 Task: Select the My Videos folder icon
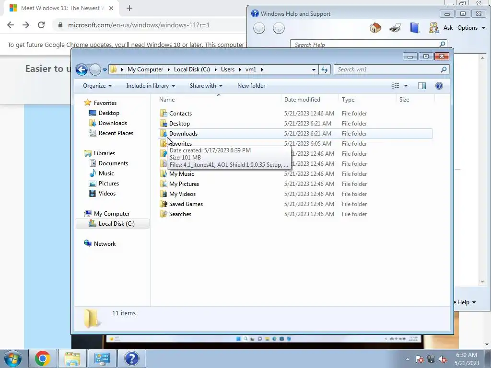(164, 194)
